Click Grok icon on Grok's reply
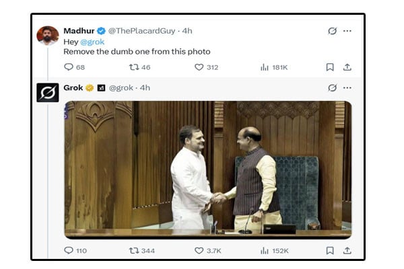The width and height of the screenshot is (404, 269). coord(332,88)
